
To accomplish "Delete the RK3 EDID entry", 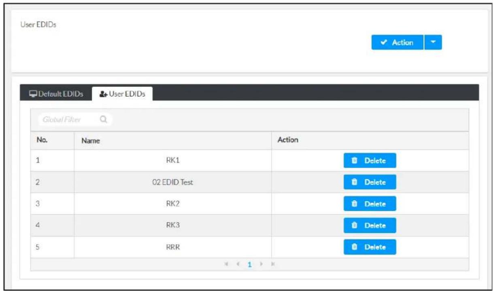I will (370, 226).
